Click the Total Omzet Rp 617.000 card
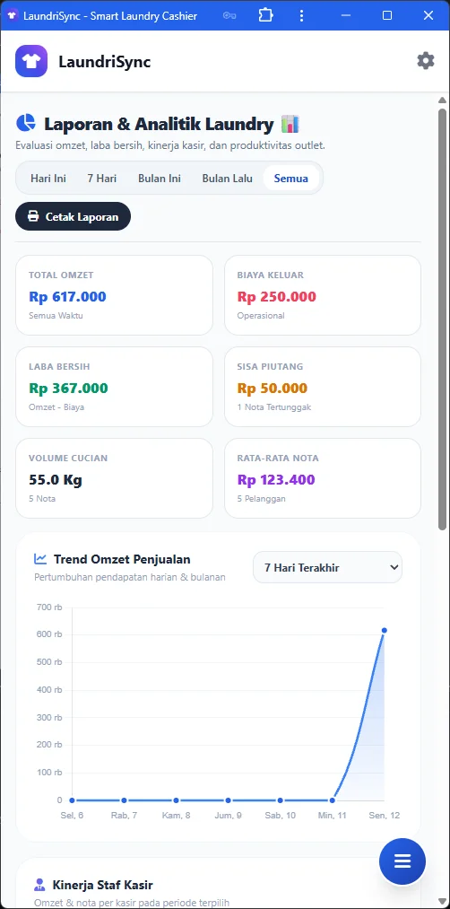 coord(114,295)
